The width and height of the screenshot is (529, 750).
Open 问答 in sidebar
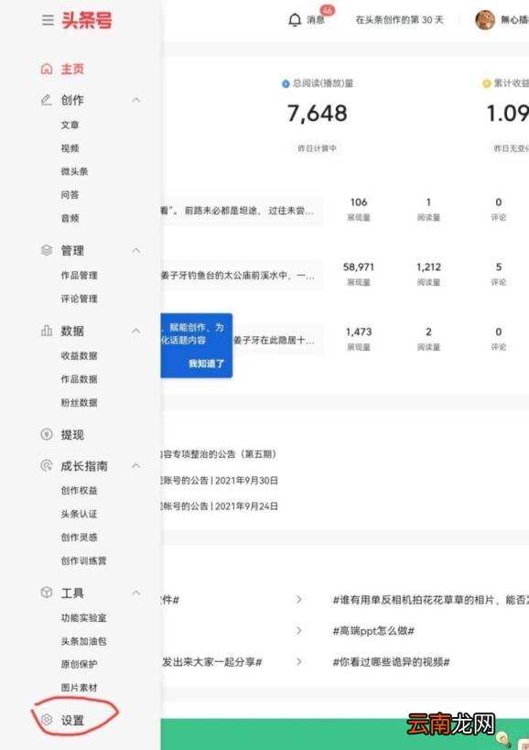coord(70,195)
